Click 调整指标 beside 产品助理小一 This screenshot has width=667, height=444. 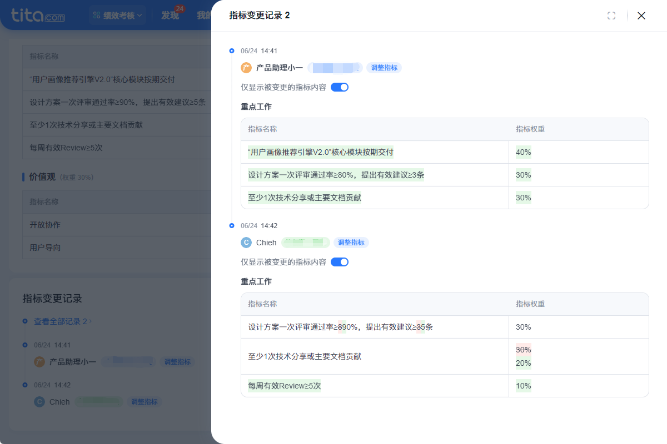point(384,67)
